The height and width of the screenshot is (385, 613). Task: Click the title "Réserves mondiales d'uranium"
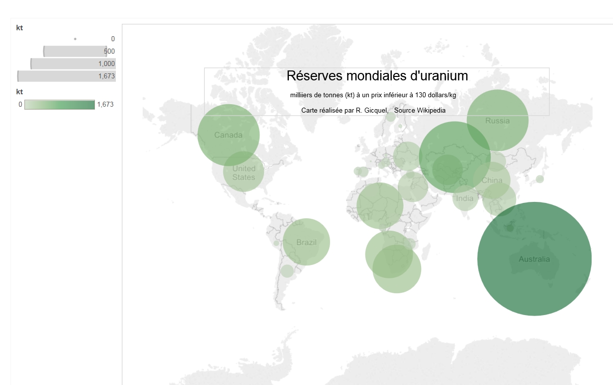[x=377, y=76]
